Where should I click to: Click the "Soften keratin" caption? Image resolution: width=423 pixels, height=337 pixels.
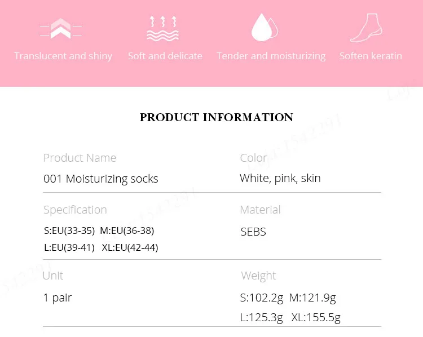371,56
